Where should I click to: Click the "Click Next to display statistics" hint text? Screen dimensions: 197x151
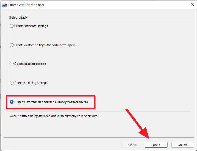coord(54,116)
